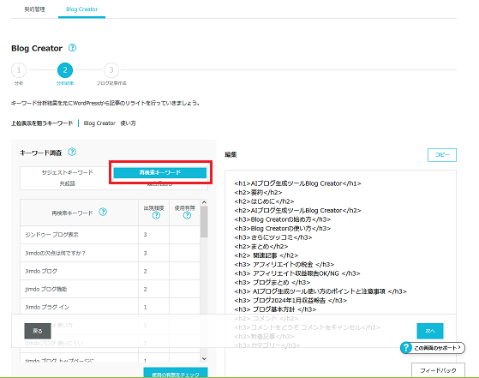Select the 再検索キーワード tab
The image size is (479, 378).
coord(160,172)
